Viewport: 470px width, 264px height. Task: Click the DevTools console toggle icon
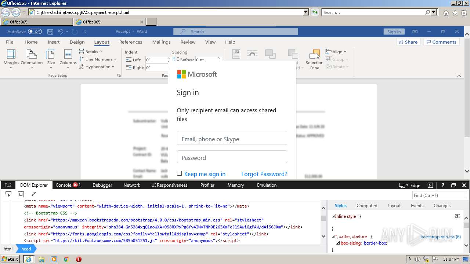[430, 185]
